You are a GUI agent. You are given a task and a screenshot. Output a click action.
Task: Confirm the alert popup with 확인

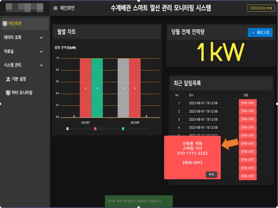click(211, 175)
